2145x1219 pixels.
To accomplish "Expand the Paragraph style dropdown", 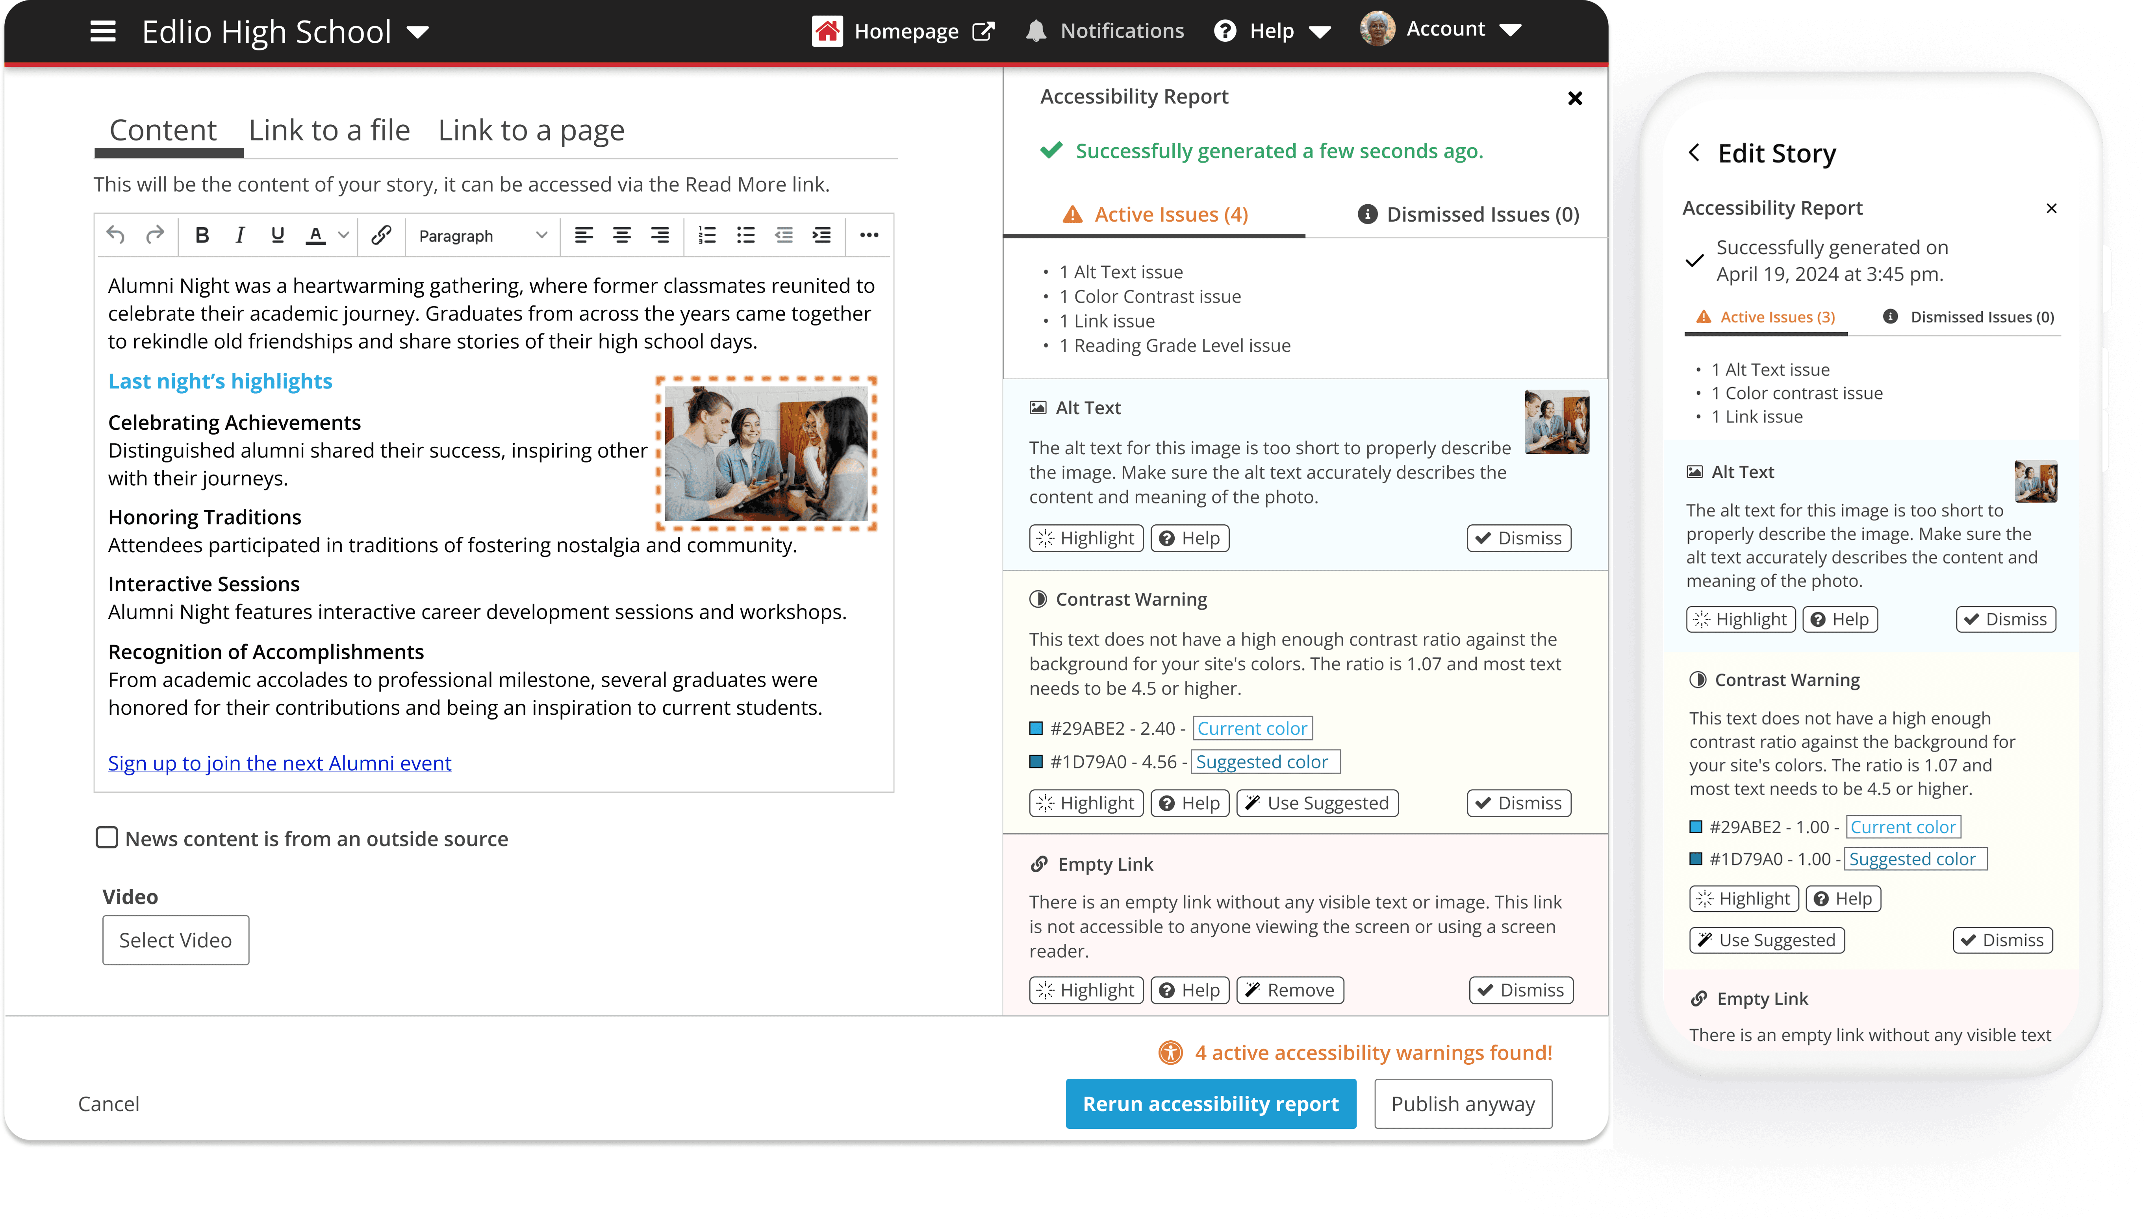I will [482, 235].
